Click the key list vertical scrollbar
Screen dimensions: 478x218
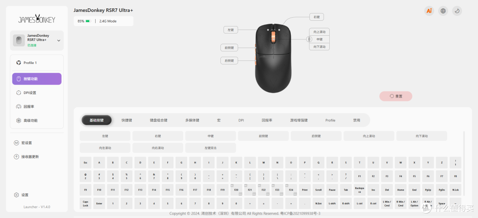tap(464, 164)
